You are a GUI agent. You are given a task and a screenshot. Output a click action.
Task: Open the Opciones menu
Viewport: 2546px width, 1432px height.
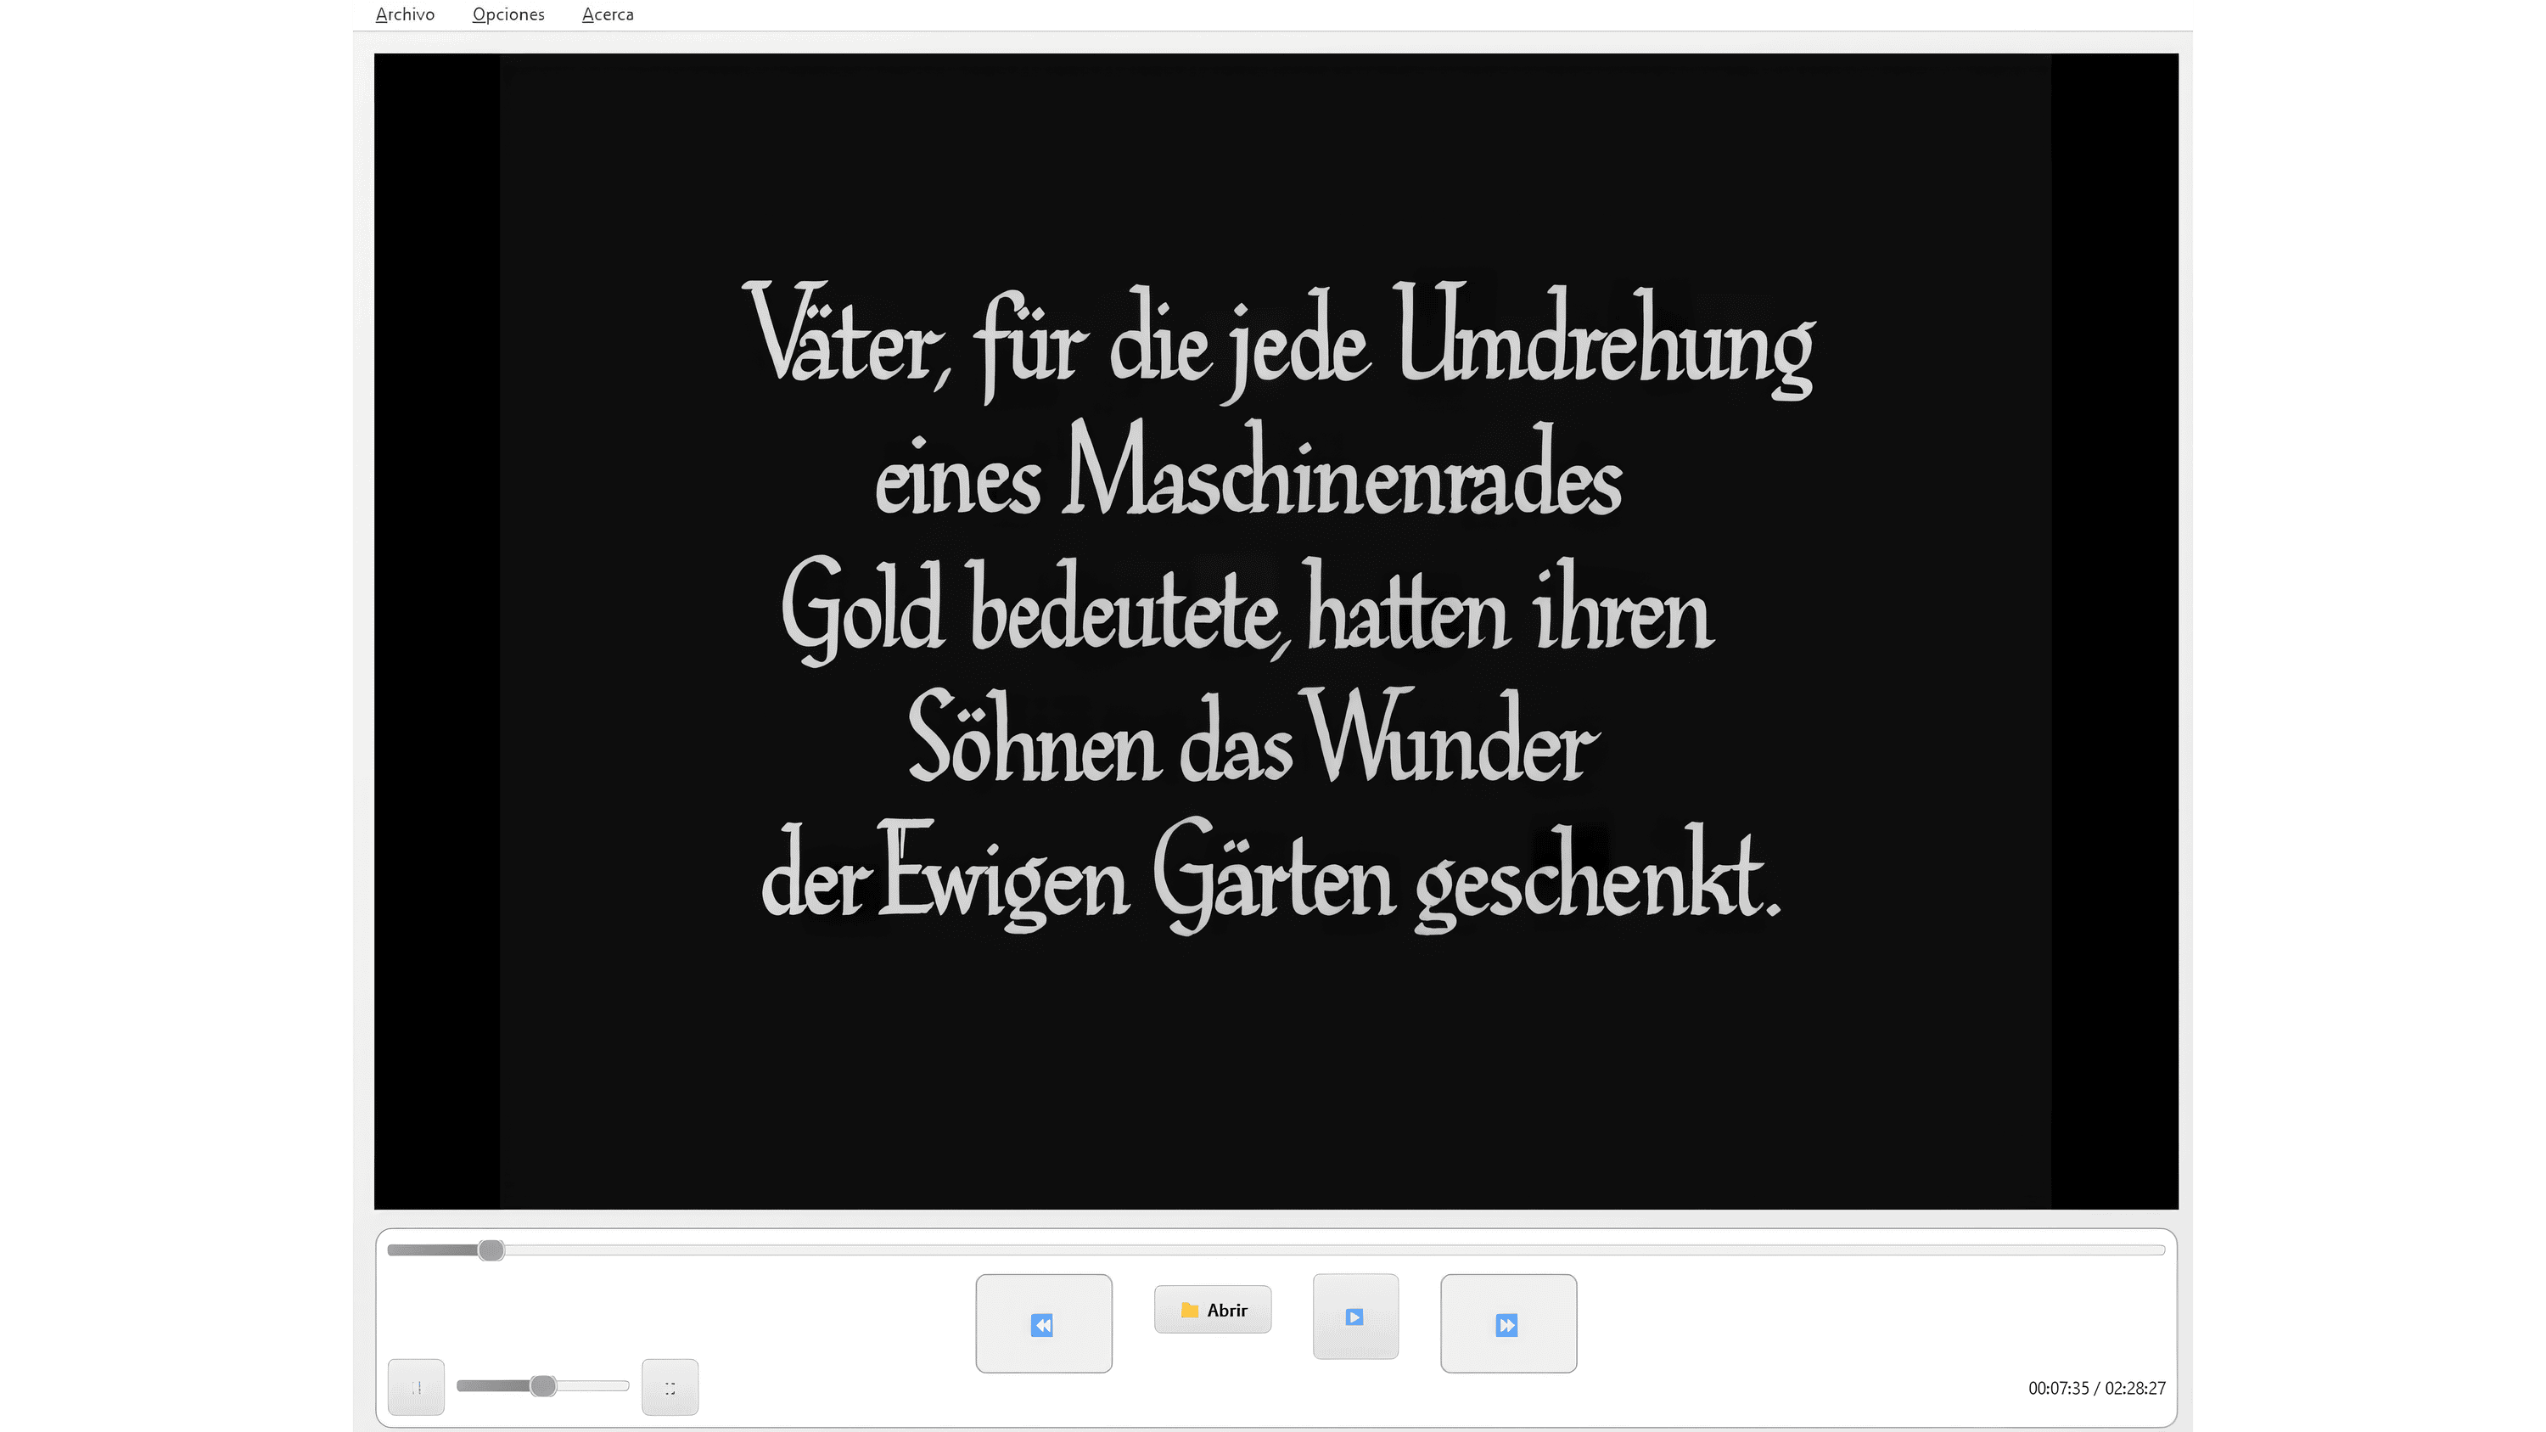[x=508, y=14]
